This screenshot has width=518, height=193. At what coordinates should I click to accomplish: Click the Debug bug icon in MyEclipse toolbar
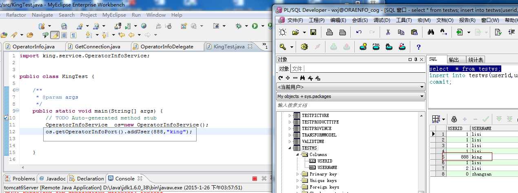pos(239,26)
